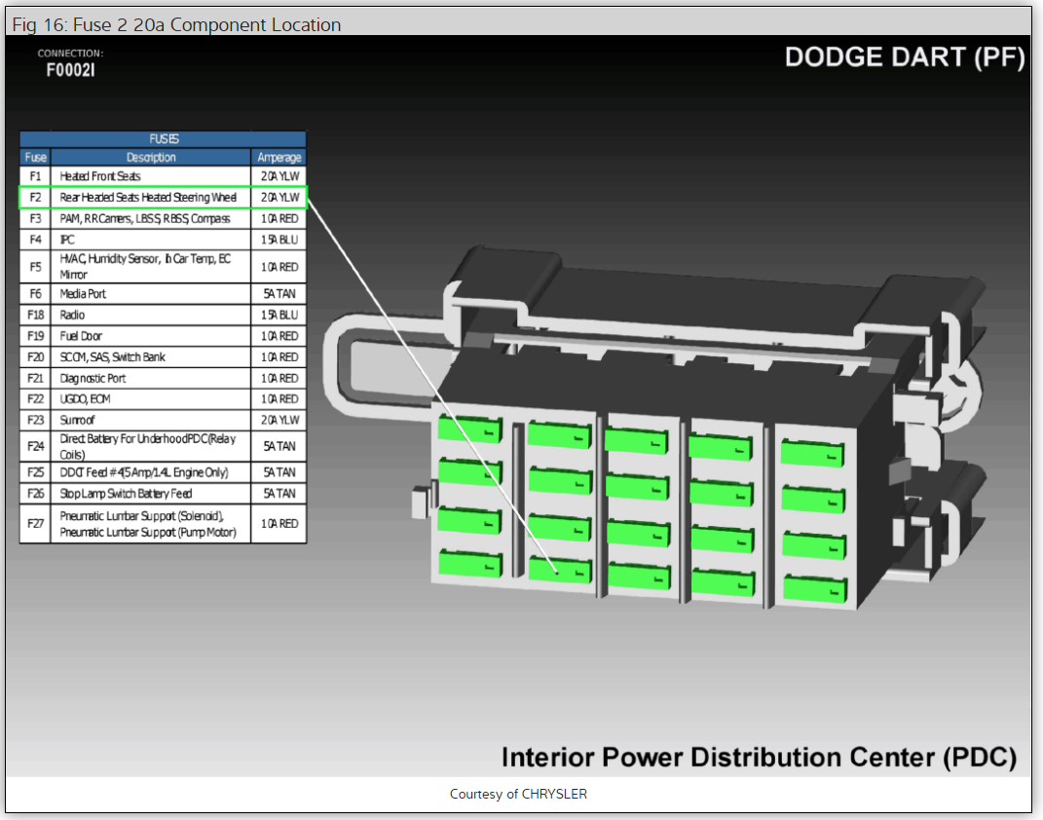Click the 10A RED amperage in the F22 row
The height and width of the screenshot is (820, 1043).
point(279,399)
